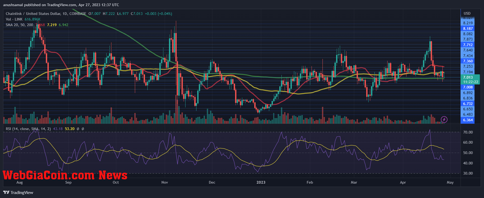Viewport: 484px width, 198px height.
Task: Click RSI axis level 70.00
Action: [468, 132]
